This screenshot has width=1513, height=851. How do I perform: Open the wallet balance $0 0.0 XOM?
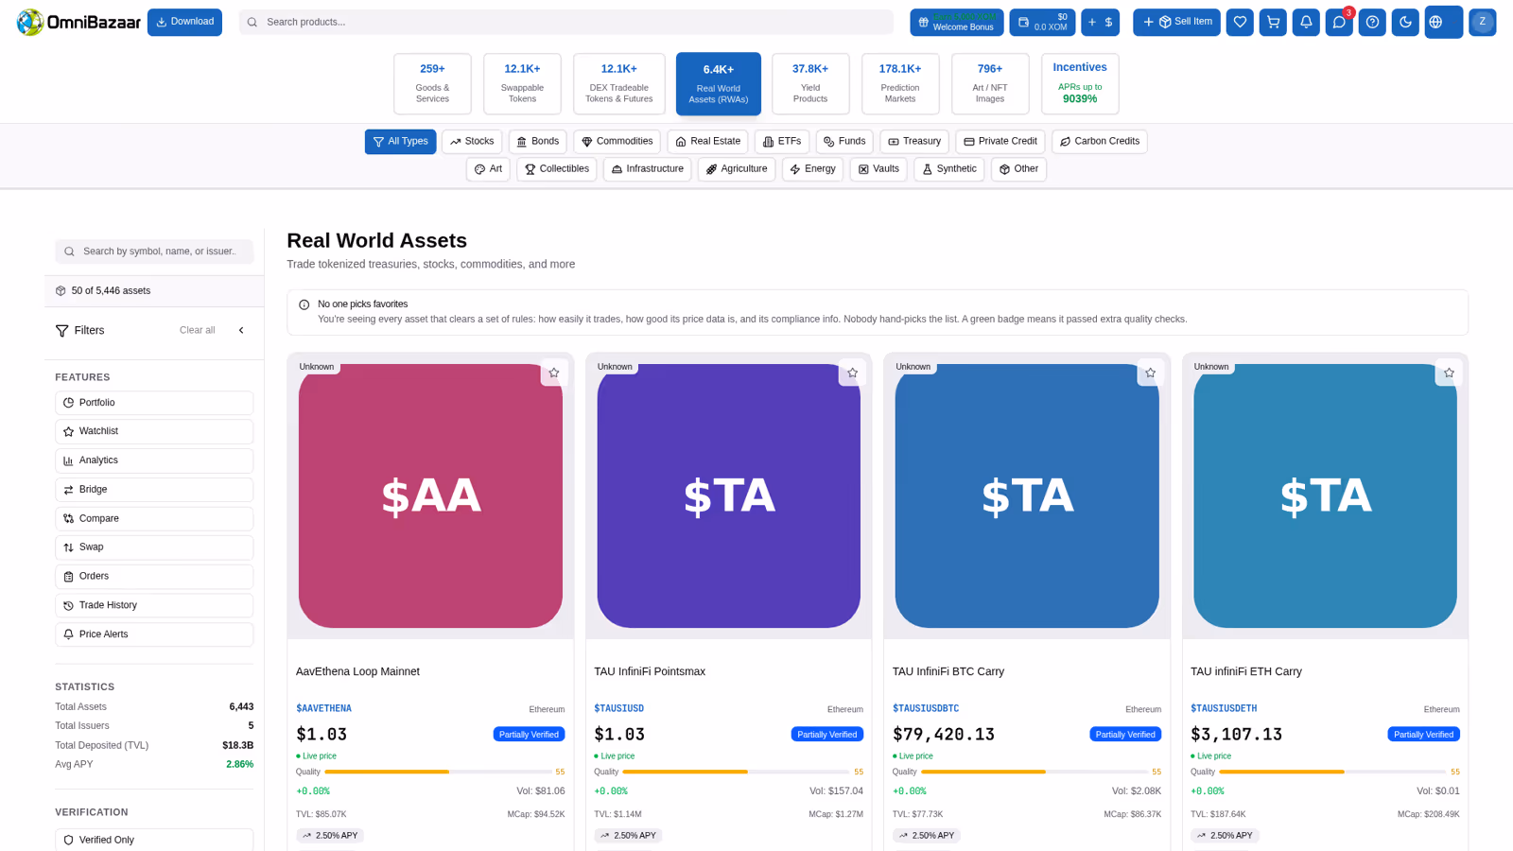pos(1042,22)
